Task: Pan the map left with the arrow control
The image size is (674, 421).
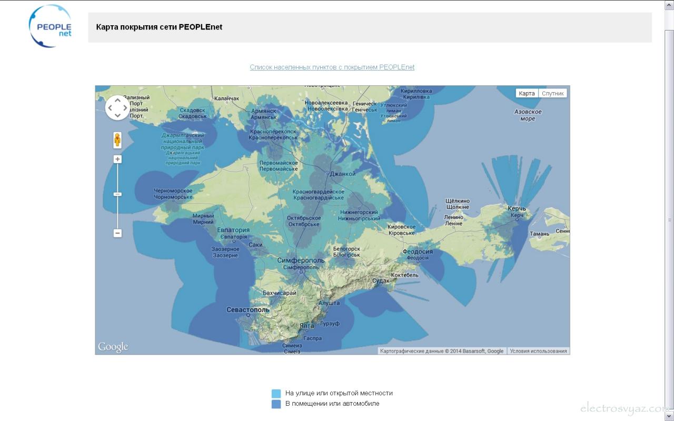Action: 110,108
